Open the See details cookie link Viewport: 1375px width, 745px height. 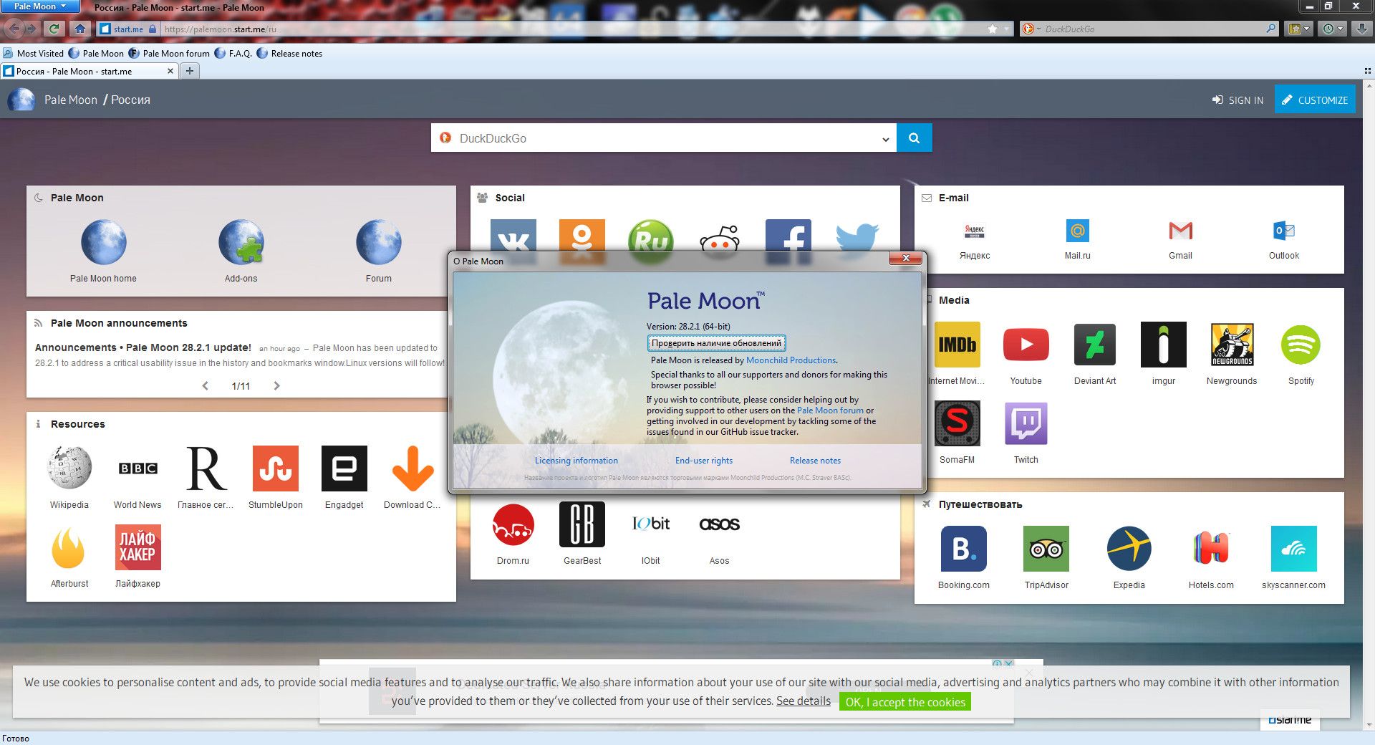[804, 701]
